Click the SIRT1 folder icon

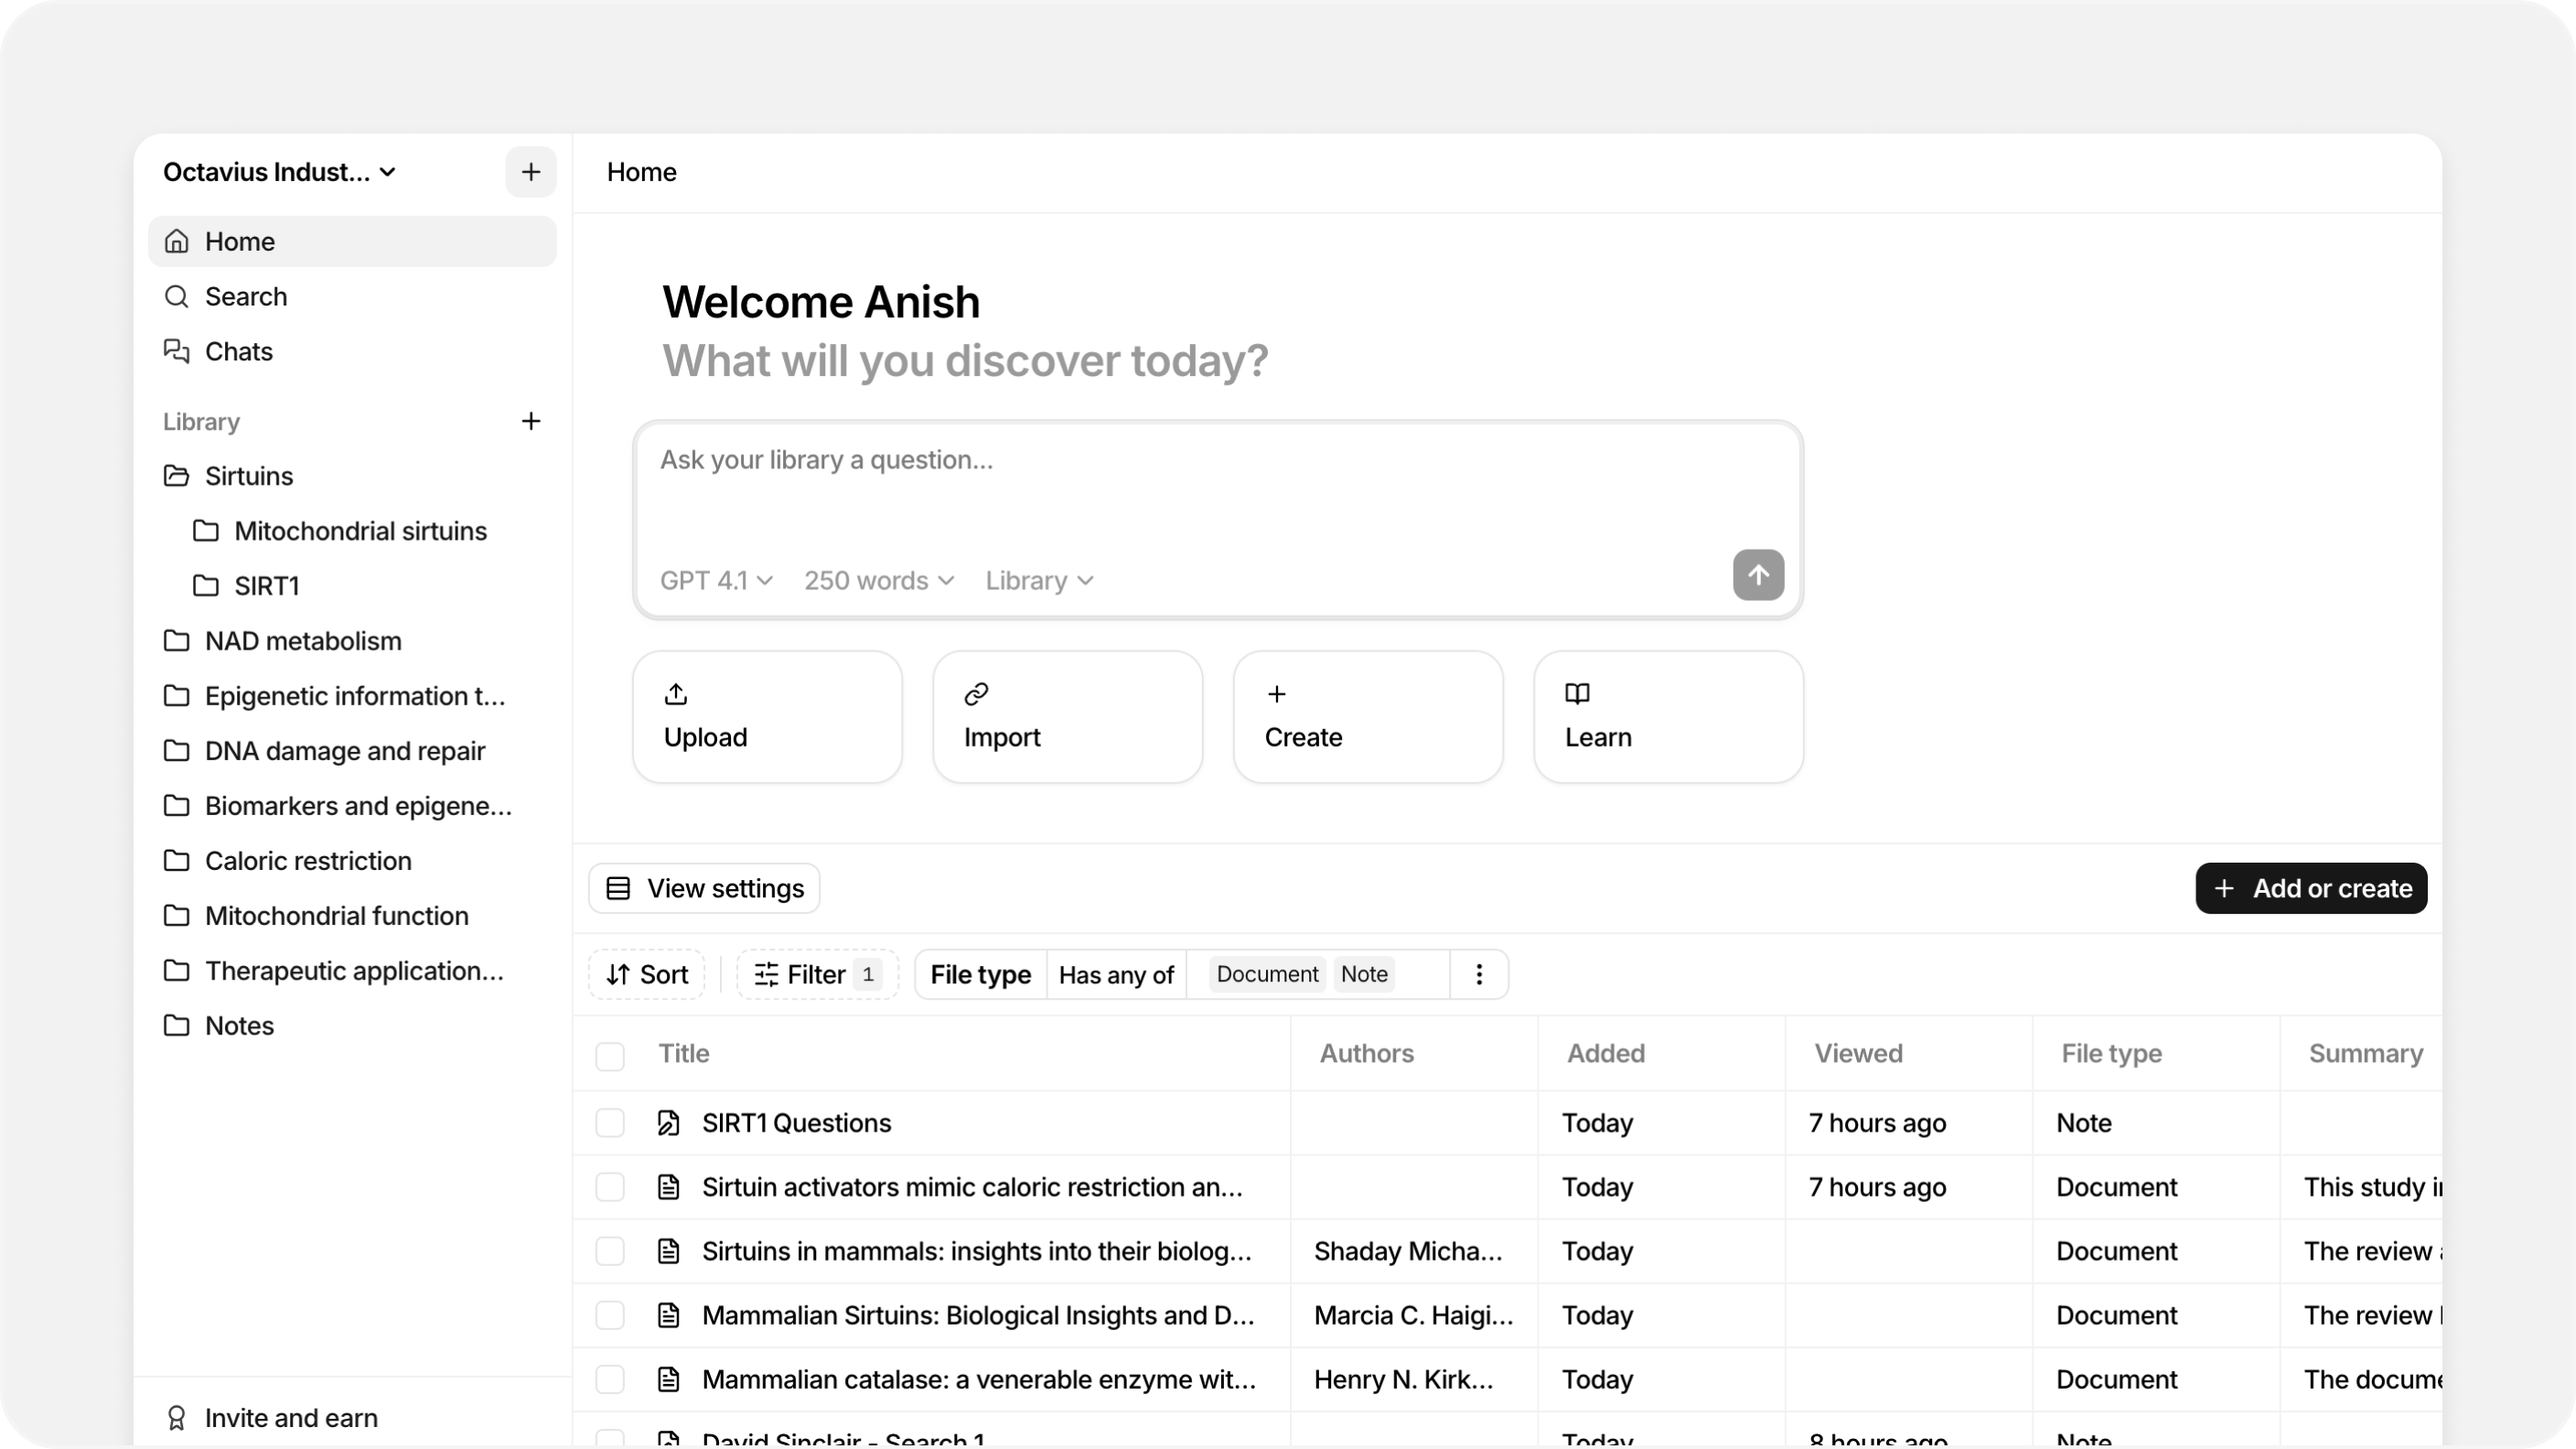206,586
